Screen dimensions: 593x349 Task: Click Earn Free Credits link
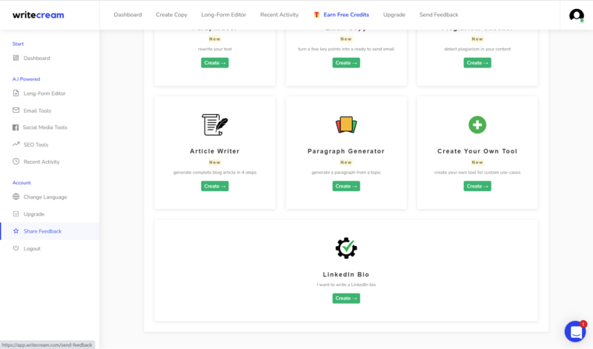[x=345, y=15]
